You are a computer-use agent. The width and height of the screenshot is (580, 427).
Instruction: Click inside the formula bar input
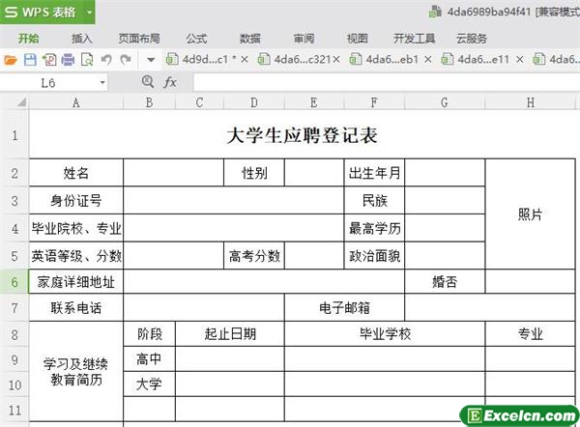[x=385, y=82]
